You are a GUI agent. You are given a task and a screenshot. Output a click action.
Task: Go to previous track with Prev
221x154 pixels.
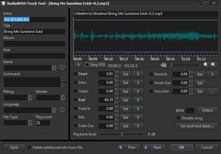click(x=129, y=148)
